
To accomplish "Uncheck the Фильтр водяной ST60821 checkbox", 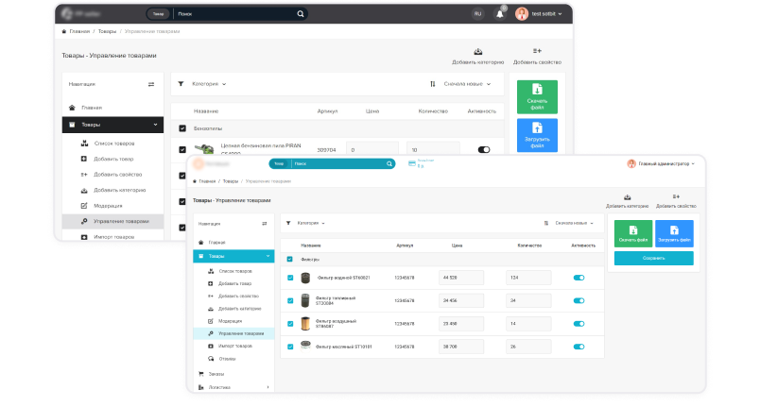I will pos(290,278).
